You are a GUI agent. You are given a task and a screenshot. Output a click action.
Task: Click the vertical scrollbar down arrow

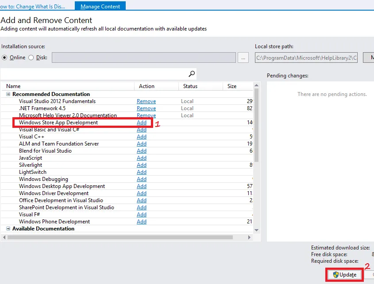256,230
